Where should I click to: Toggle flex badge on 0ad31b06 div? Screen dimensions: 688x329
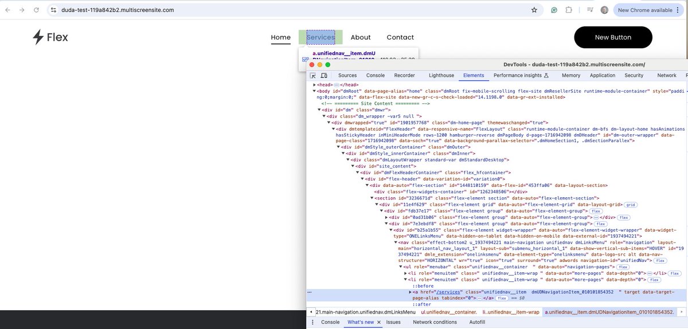(x=624, y=217)
